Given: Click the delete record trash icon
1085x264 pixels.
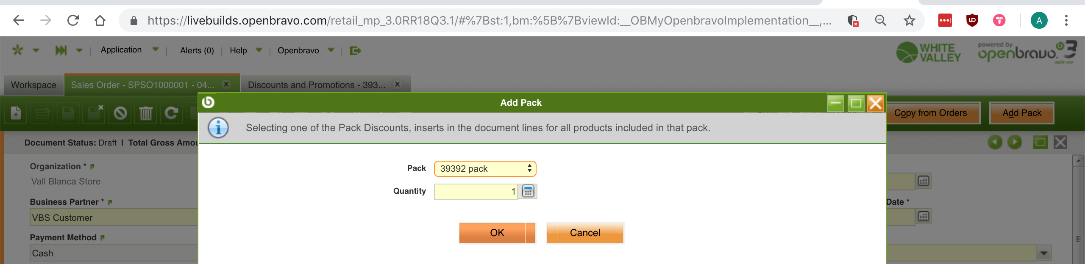Looking at the screenshot, I should click(x=145, y=113).
